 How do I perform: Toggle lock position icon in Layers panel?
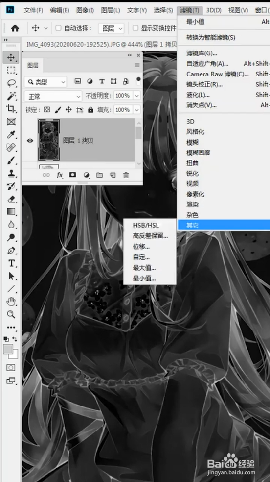pyautogui.click(x=68, y=110)
